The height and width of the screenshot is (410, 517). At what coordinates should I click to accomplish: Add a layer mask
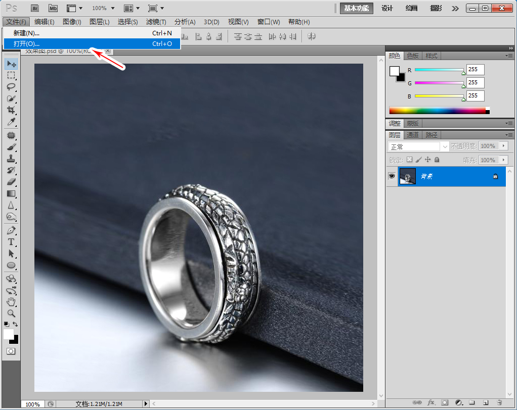click(x=445, y=402)
